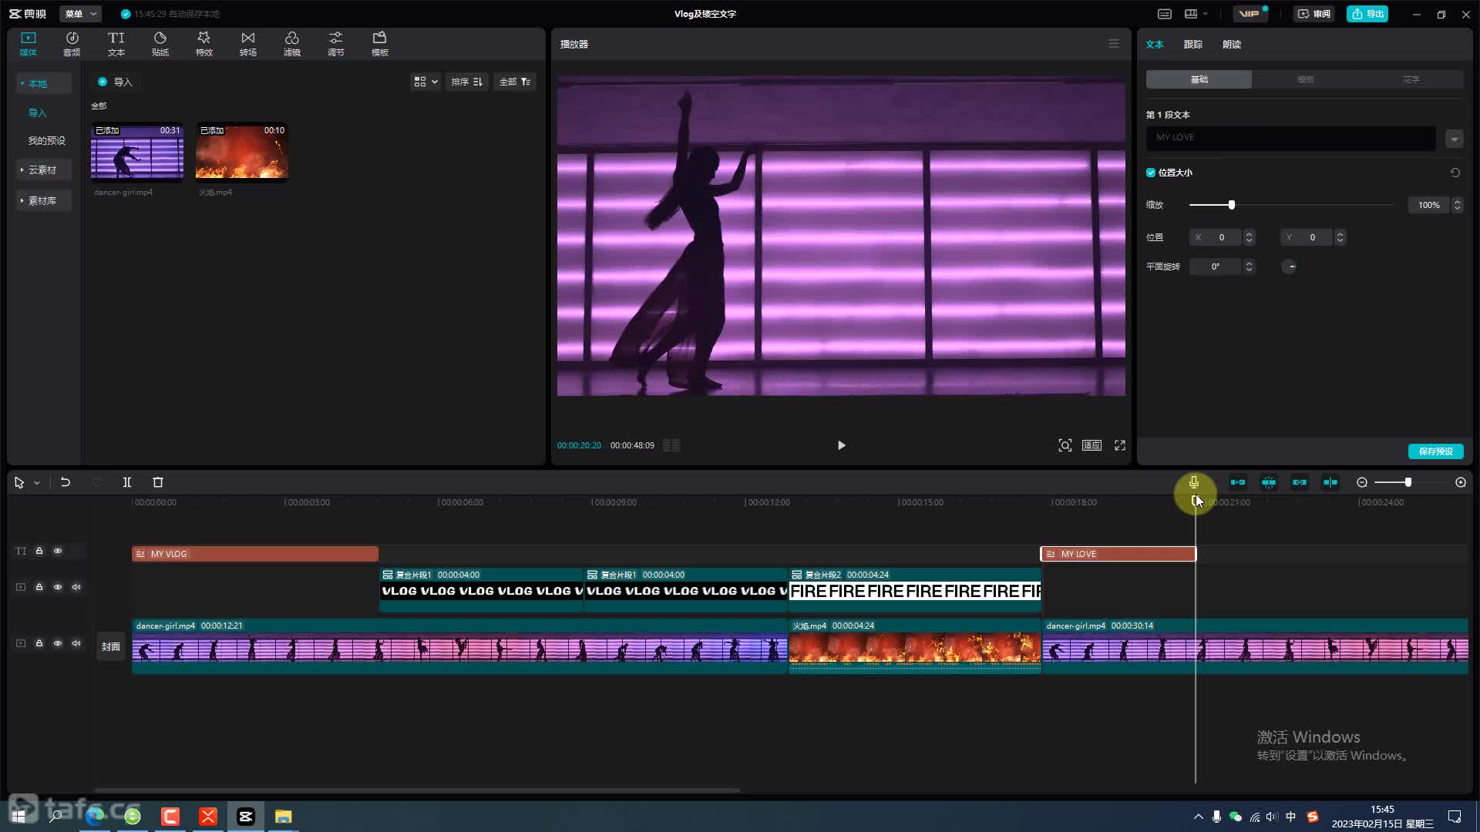Switch to the 跟踪 tracking tab
The image size is (1480, 832).
click(1193, 44)
